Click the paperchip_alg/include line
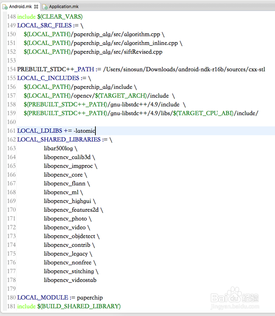Image resolution: width=275 pixels, height=316 pixels. [80, 87]
